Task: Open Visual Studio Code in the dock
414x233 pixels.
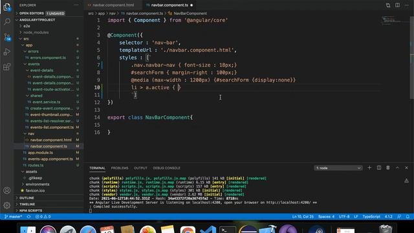Action: pos(208,229)
